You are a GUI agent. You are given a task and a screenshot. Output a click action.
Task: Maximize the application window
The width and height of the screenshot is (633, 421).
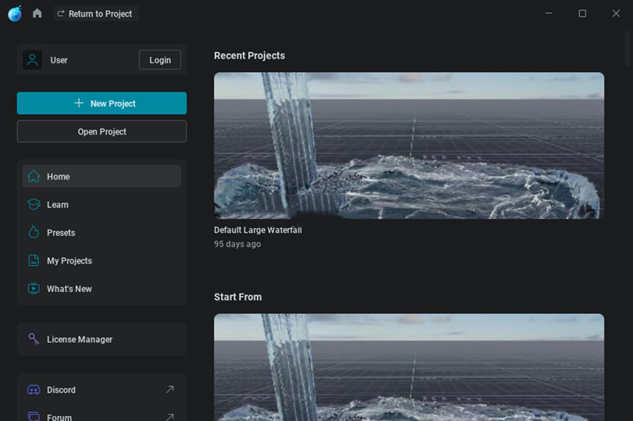pos(582,13)
